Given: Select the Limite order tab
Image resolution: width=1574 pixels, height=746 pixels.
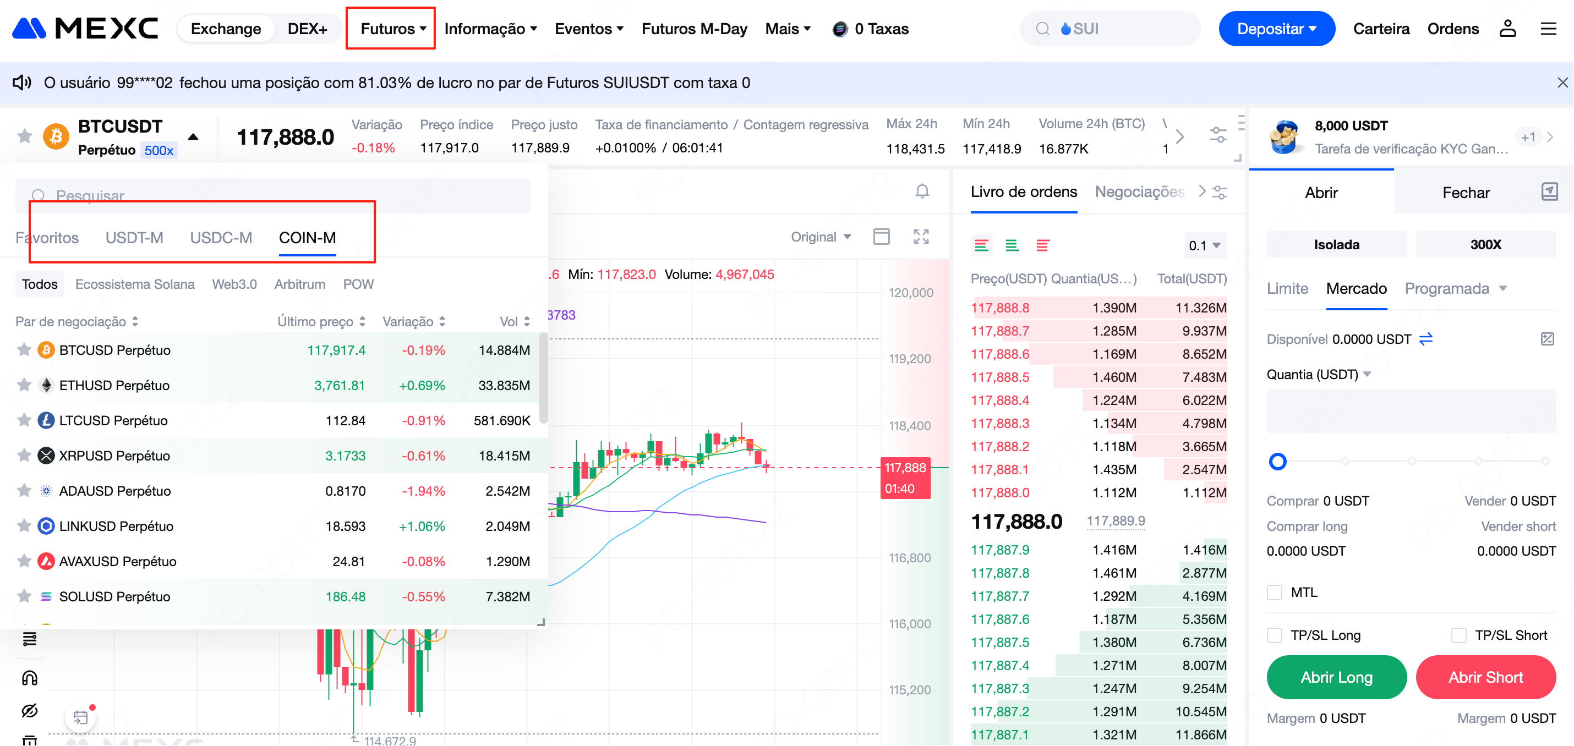Looking at the screenshot, I should tap(1287, 288).
